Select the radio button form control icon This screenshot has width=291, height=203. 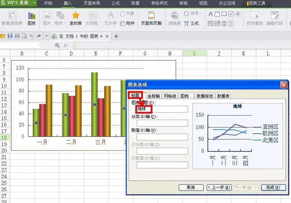click(238, 14)
